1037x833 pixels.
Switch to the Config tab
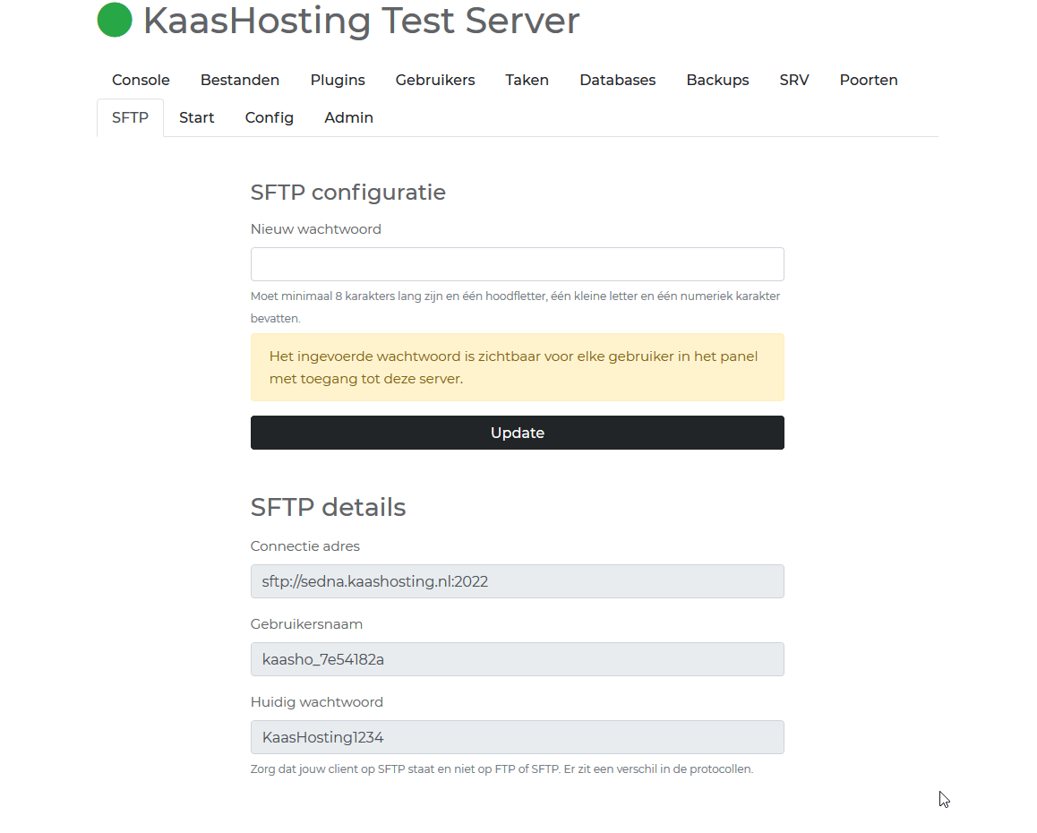[270, 117]
